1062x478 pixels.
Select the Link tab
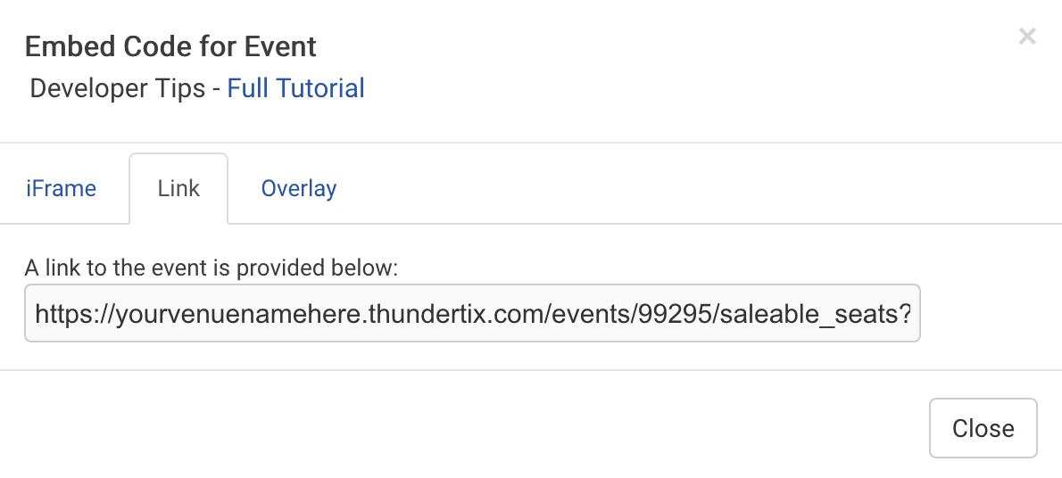point(178,189)
